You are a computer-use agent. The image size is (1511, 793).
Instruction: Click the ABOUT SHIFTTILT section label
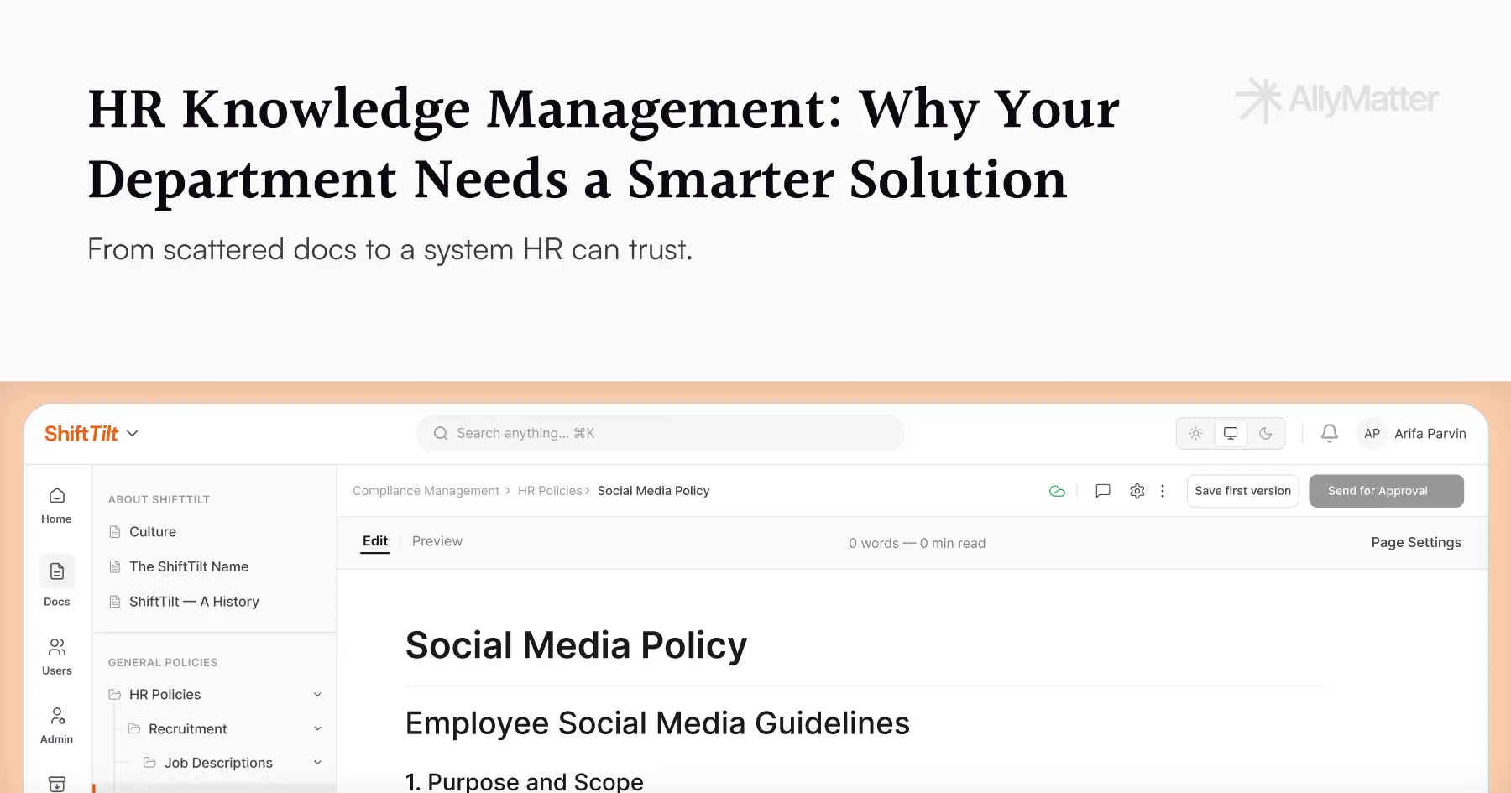click(x=159, y=499)
